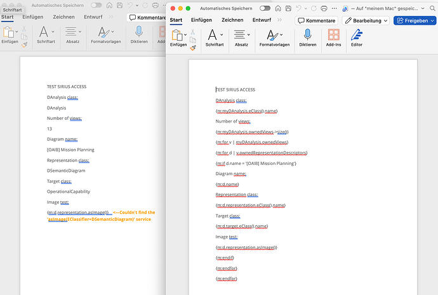This screenshot has height=295, width=438.
Task: Toggle Automatisches Speichern in background window
Action: [x=96, y=5]
